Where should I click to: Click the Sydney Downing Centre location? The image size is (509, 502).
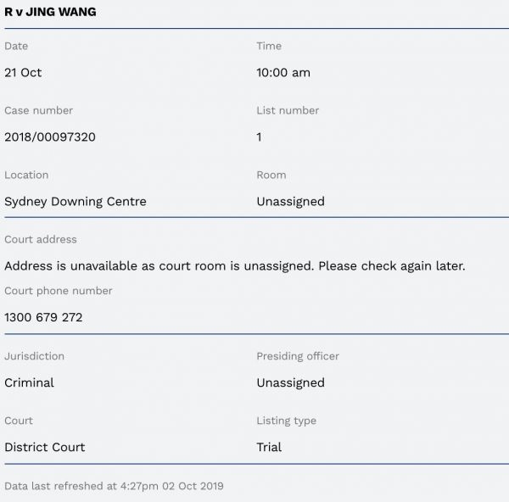pyautogui.click(x=76, y=202)
